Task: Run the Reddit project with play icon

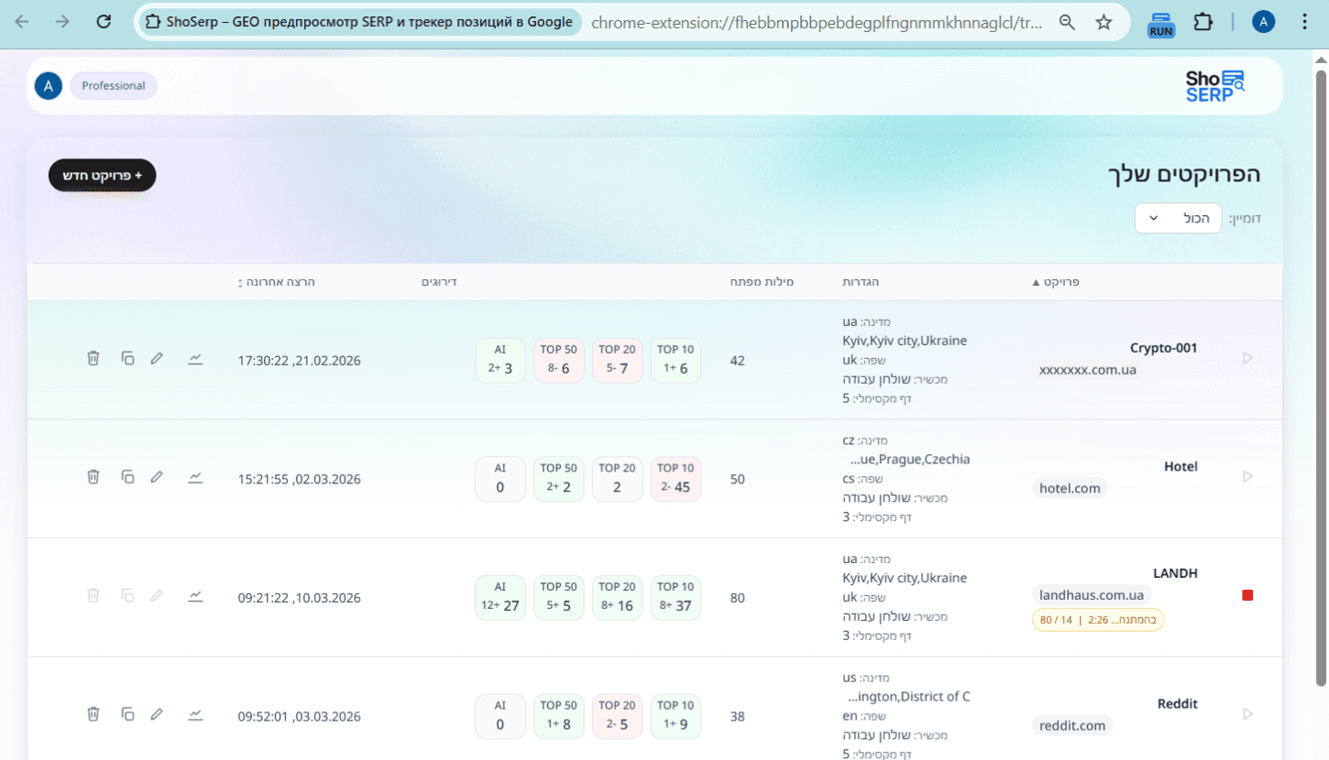Action: (x=1247, y=713)
